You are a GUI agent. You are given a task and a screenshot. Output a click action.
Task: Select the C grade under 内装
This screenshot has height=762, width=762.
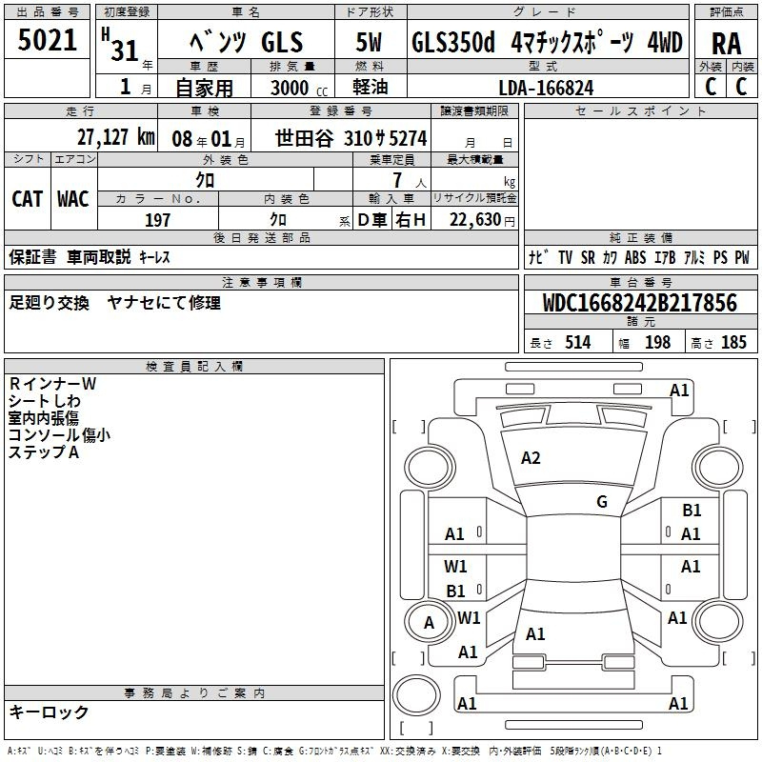click(741, 86)
